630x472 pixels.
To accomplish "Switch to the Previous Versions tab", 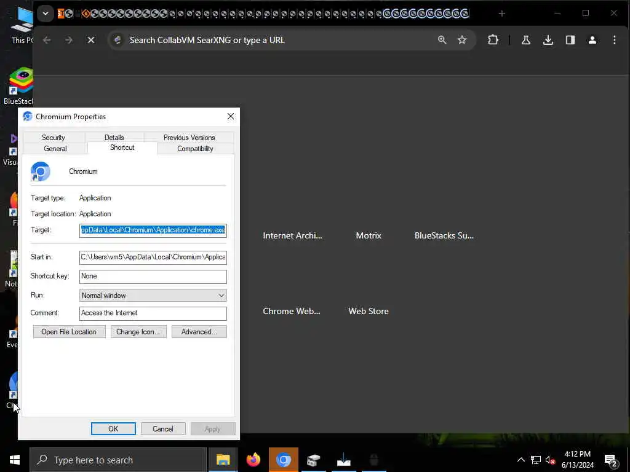I will 189,137.
